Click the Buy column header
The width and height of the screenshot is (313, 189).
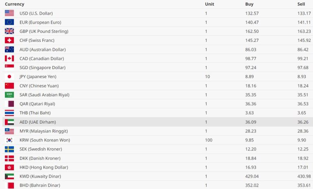point(249,4)
